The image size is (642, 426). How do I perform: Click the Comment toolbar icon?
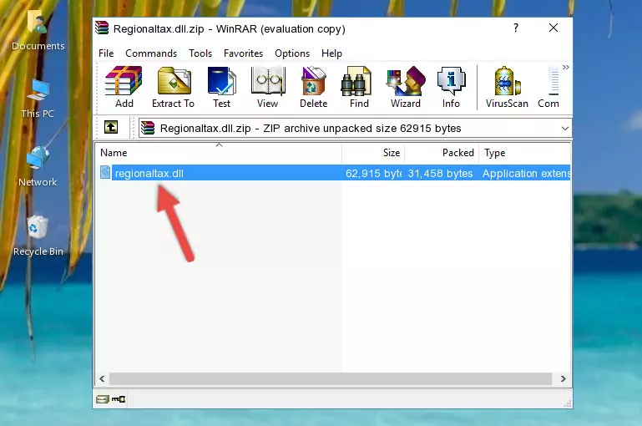coord(548,87)
